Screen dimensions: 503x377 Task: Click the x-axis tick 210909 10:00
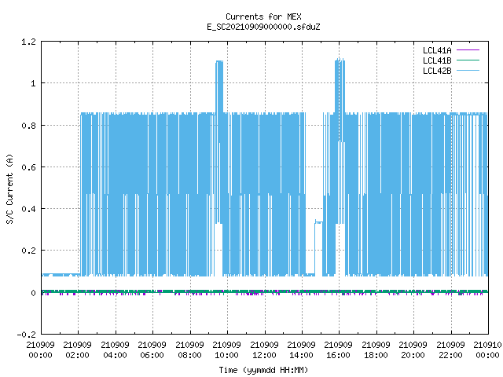(227, 350)
